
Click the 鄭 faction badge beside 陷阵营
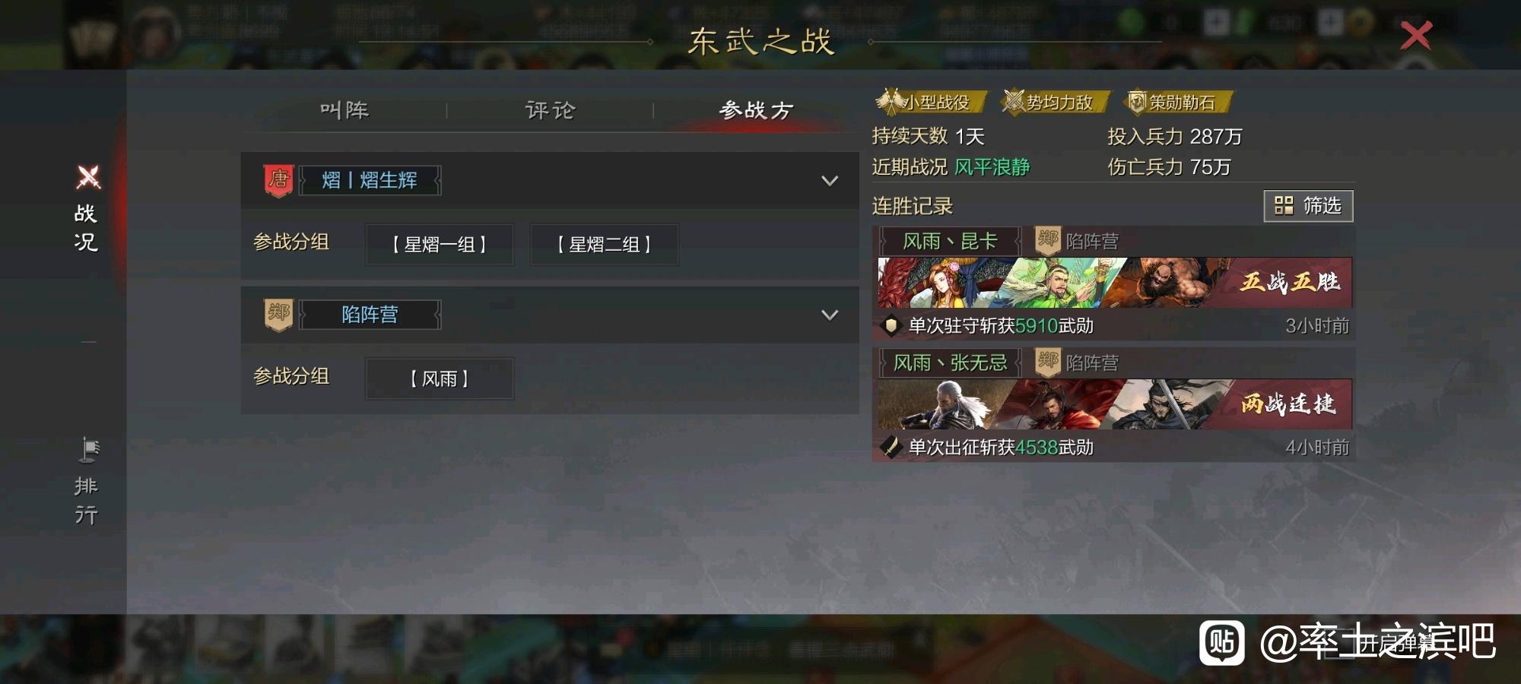pyautogui.click(x=278, y=315)
